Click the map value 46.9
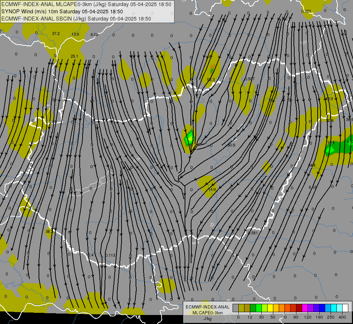The image size is (353, 324). click(x=329, y=99)
